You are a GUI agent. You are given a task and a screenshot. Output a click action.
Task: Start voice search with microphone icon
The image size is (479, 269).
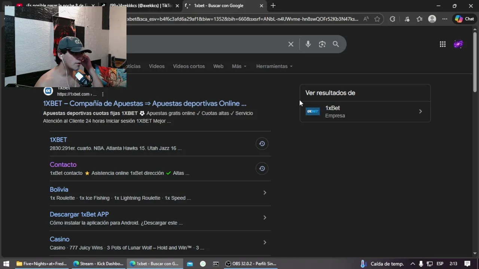pyautogui.click(x=308, y=44)
